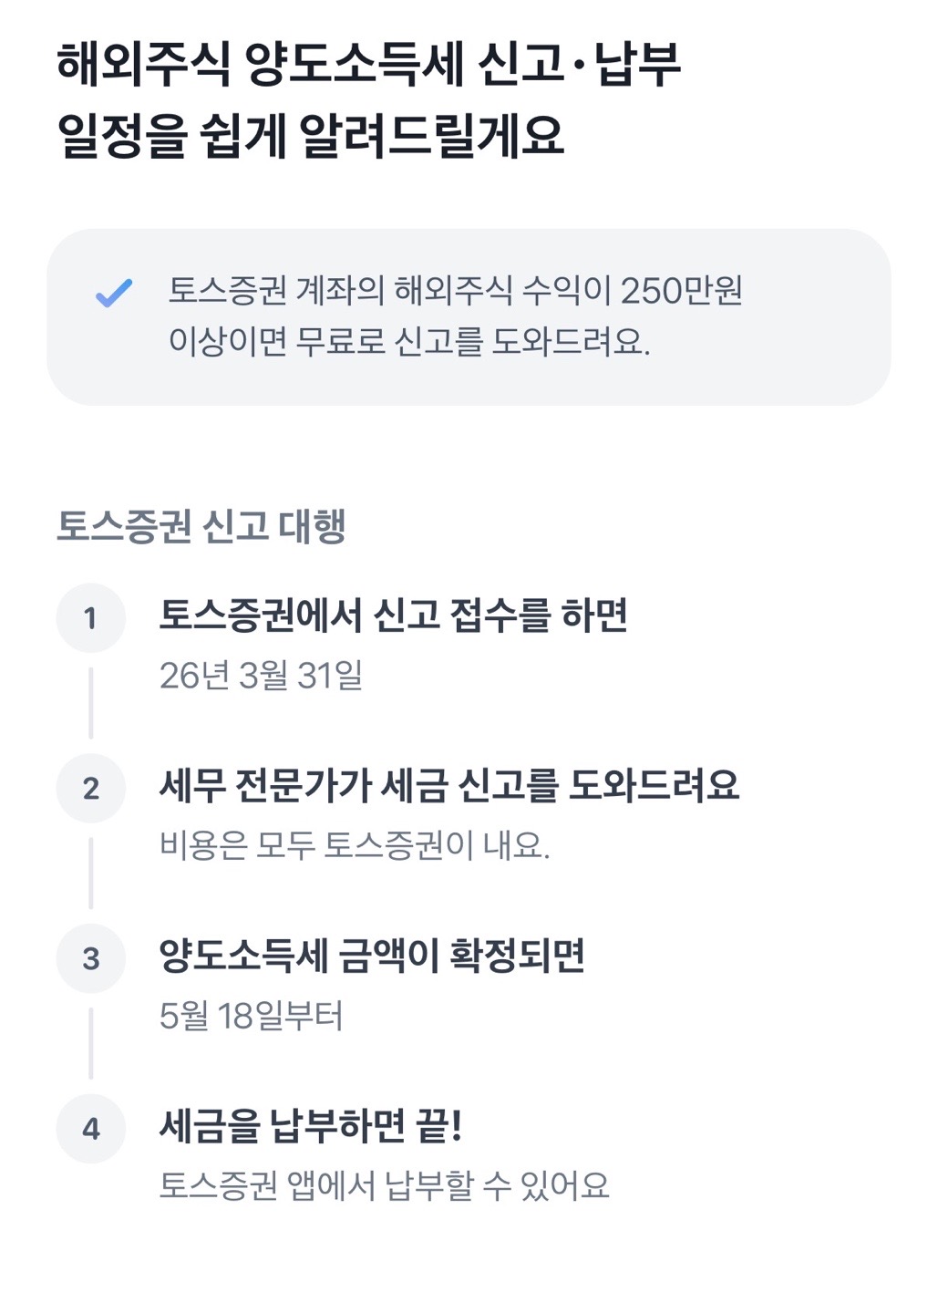This screenshot has width=938, height=1313.
Task: Click the timeline connector between steps 1 and 2
Action: coord(90,703)
